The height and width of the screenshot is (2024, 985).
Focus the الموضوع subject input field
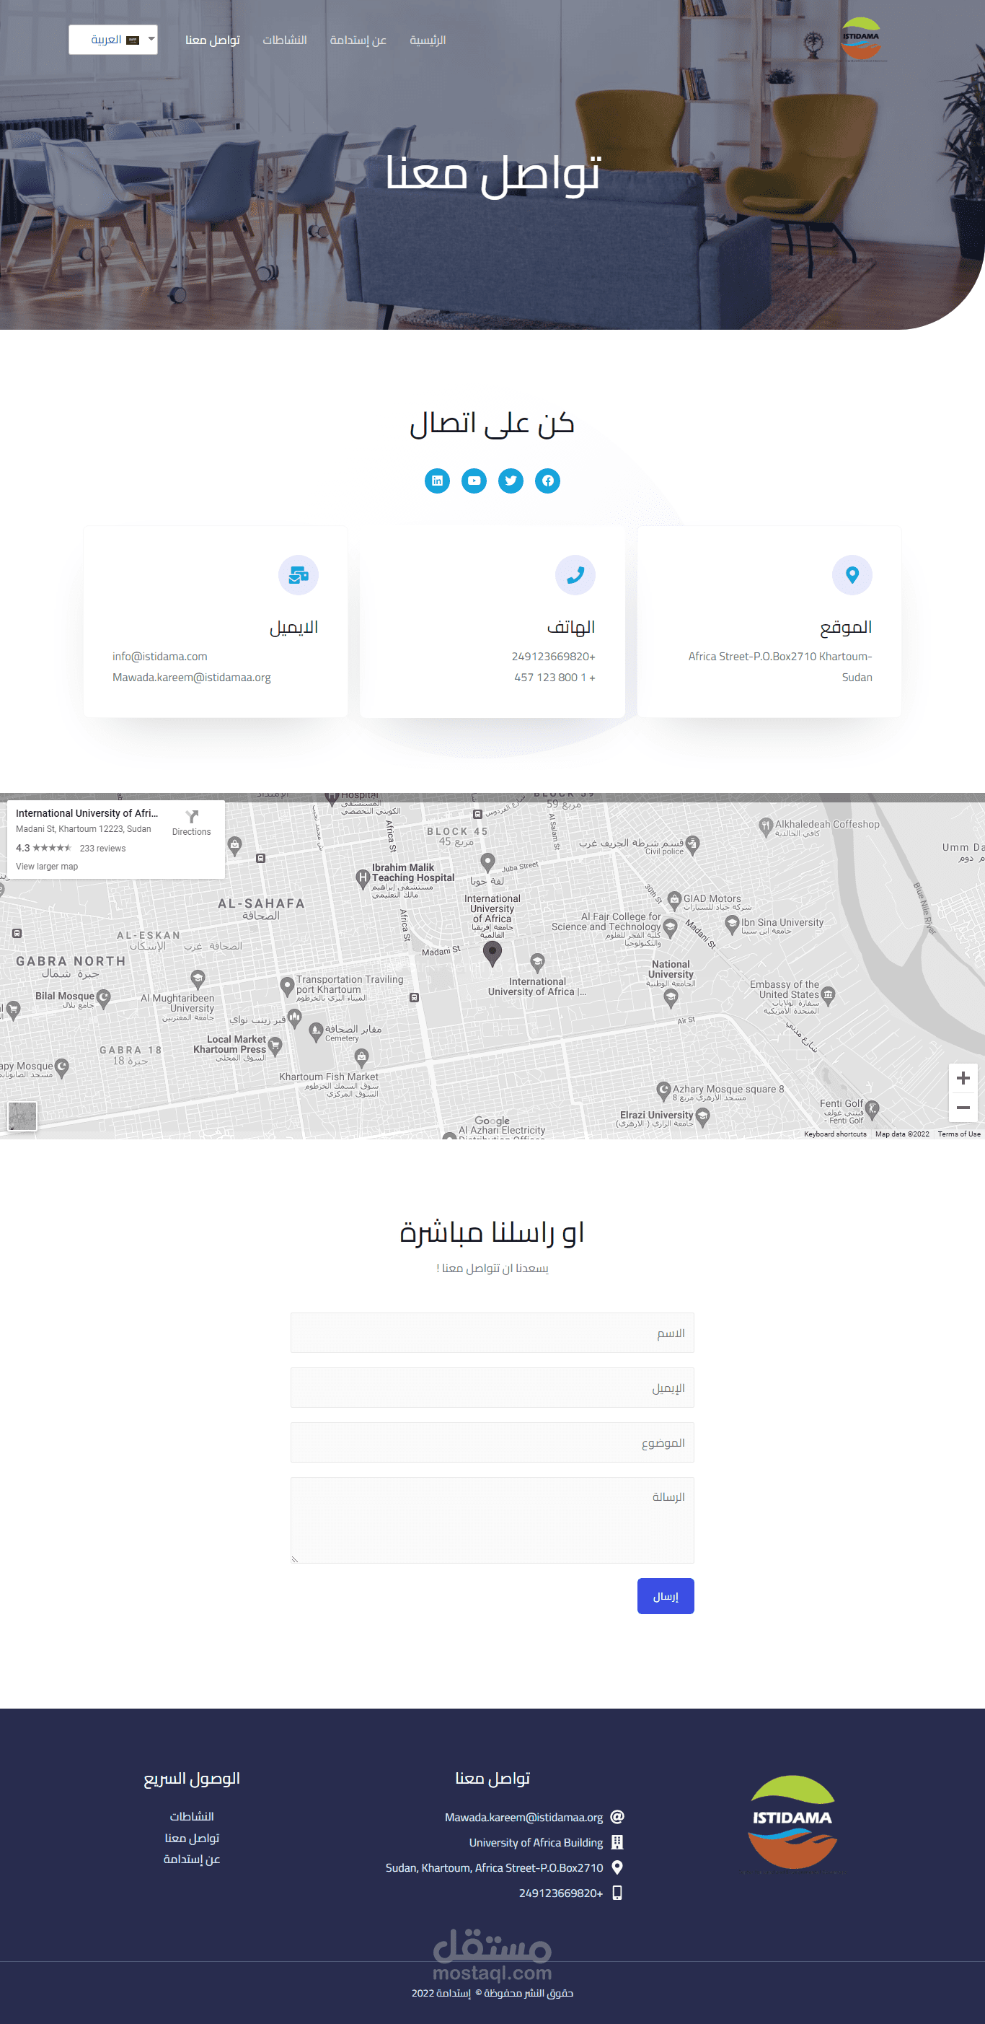click(492, 1442)
